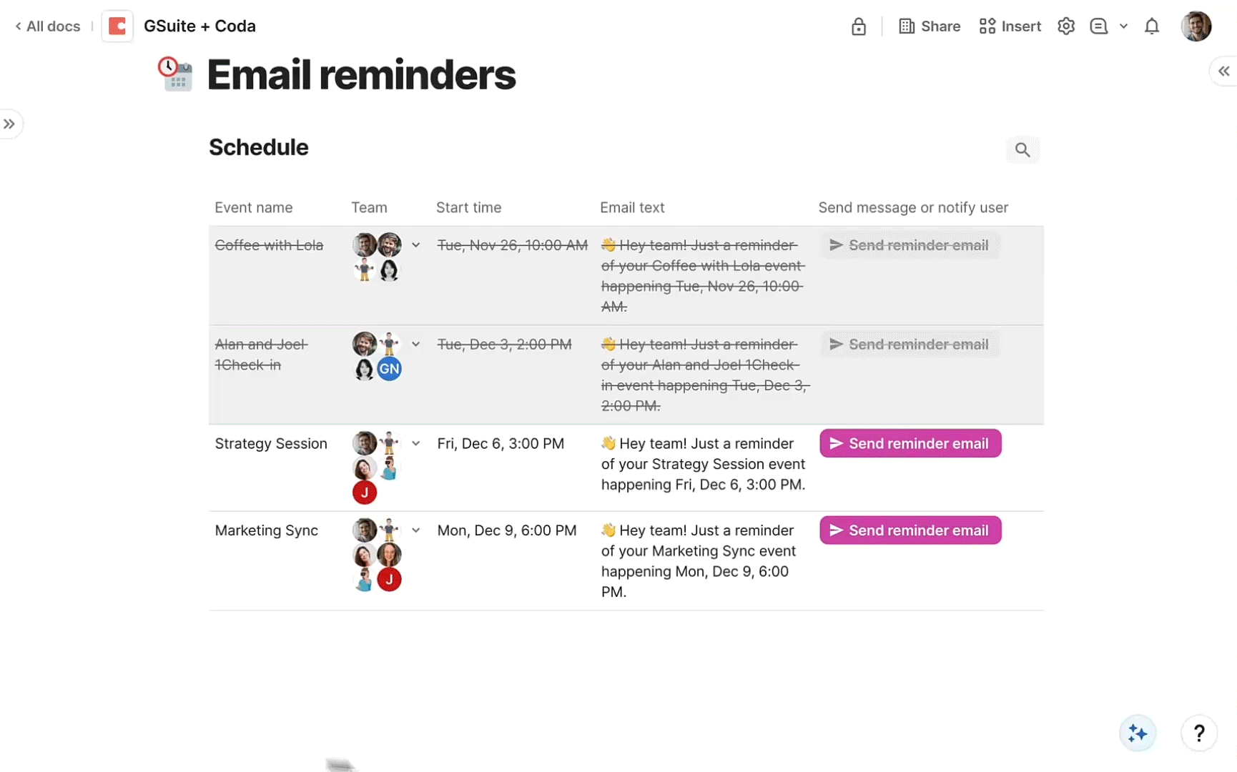The width and height of the screenshot is (1237, 772).
Task: Click the search icon in Schedule table
Action: (1022, 150)
